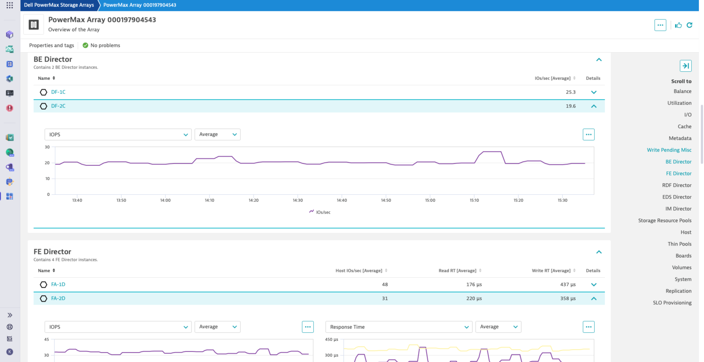Open the apps grid launcher icon
Screen dimensions: 704x362
10,5
